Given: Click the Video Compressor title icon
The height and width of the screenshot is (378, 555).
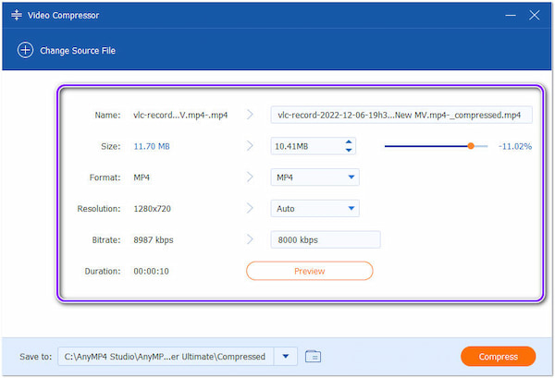Looking at the screenshot, I should click(17, 15).
